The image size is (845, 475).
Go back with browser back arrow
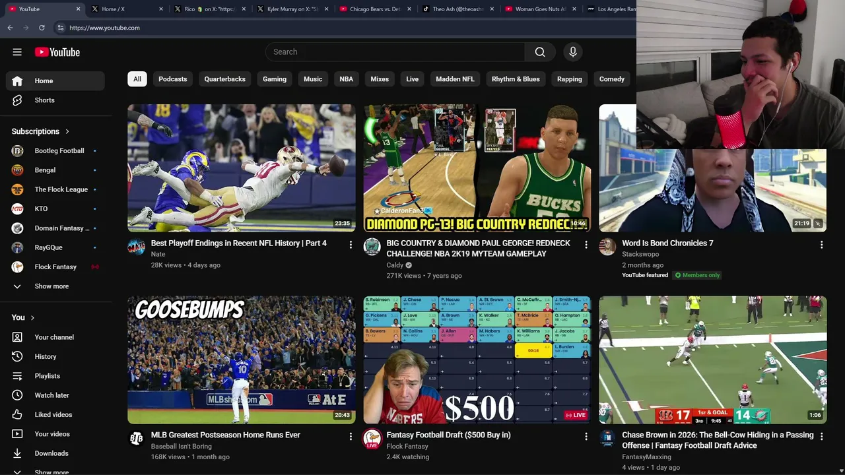10,28
